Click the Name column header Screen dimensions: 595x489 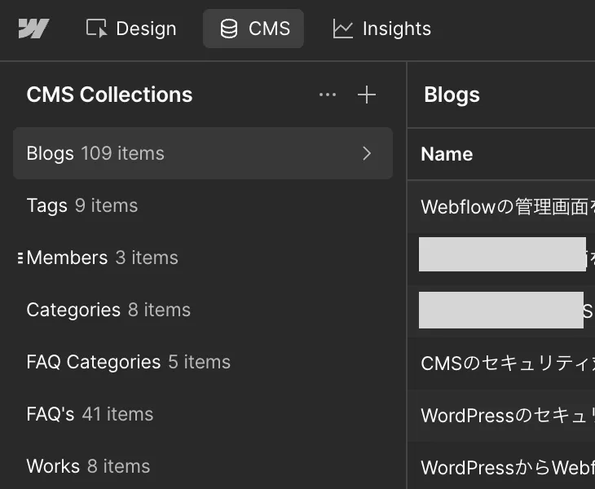(x=447, y=154)
